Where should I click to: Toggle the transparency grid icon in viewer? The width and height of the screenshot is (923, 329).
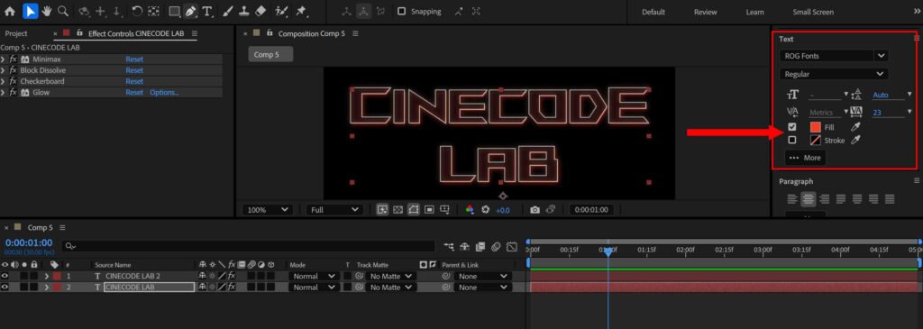[x=398, y=209]
